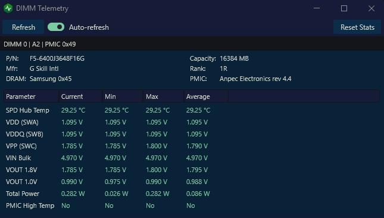Click VIN Bulk current value 4.970 V
Viewport: 384px width, 218px height.
pyautogui.click(x=72, y=158)
